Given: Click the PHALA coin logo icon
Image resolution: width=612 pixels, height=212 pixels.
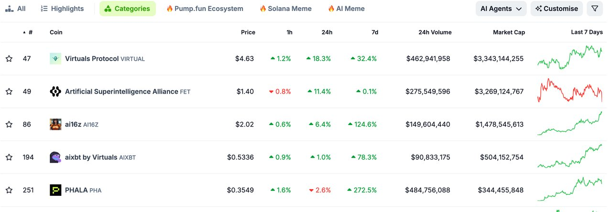Looking at the screenshot, I should (x=55, y=190).
